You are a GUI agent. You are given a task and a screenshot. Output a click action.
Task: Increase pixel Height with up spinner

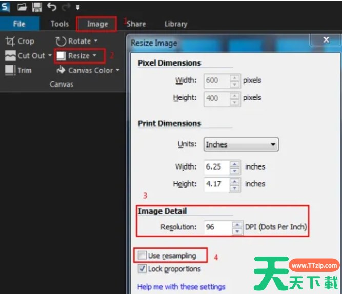pos(234,96)
